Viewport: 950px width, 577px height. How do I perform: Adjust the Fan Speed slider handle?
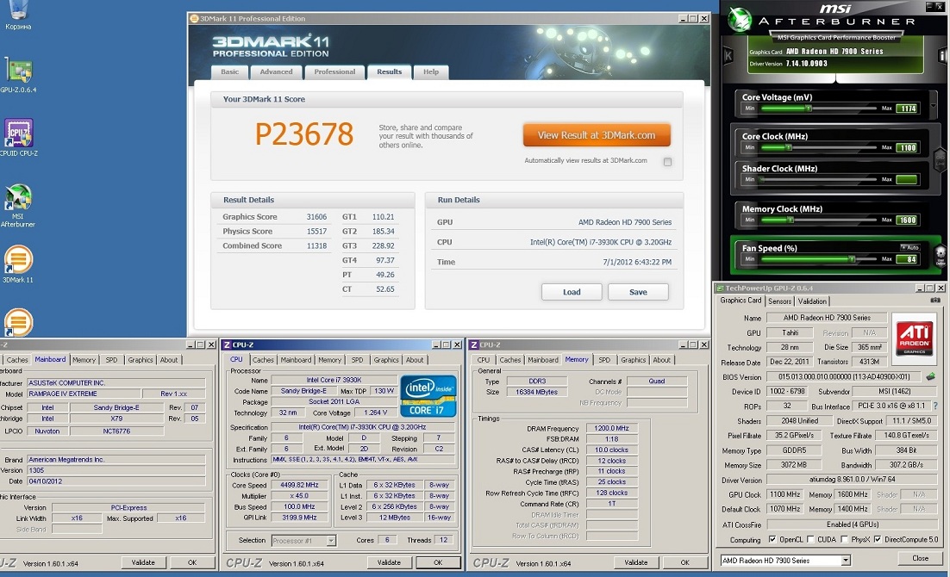(x=852, y=259)
